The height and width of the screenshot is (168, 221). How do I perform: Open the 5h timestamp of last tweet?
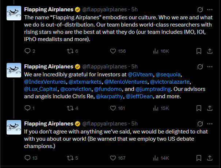click(134, 123)
